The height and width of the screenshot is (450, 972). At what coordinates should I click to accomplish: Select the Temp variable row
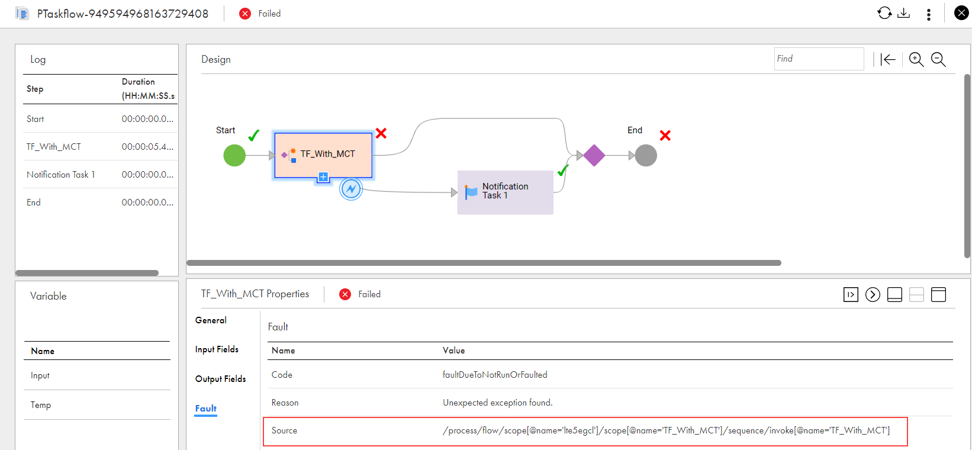click(97, 405)
